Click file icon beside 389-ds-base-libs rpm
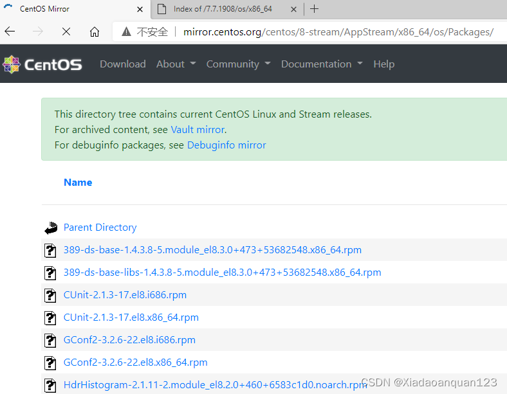This screenshot has height=394, width=507. pyautogui.click(x=50, y=273)
